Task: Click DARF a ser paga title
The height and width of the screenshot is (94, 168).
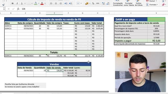Action: click(x=125, y=20)
